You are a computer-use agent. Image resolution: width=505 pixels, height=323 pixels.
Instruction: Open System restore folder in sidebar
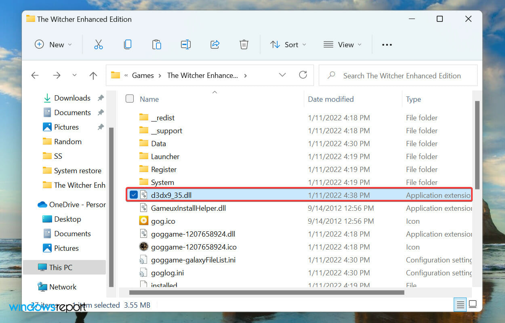72,170
